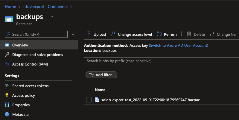Go to Home breadcrumb
239x120 pixels.
10,7
